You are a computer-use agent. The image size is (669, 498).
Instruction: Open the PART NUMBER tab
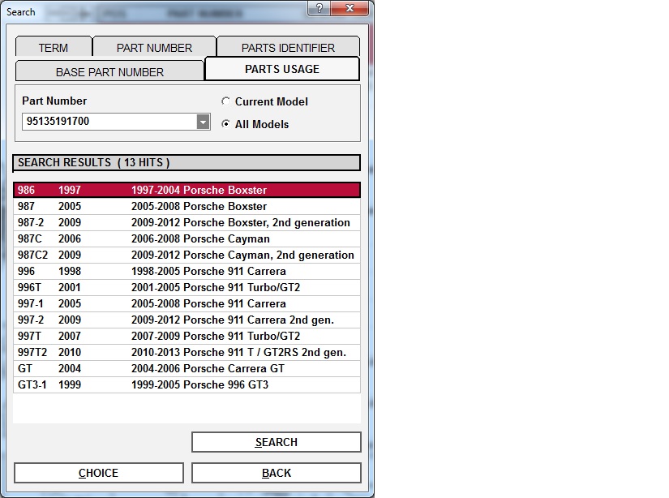(154, 48)
